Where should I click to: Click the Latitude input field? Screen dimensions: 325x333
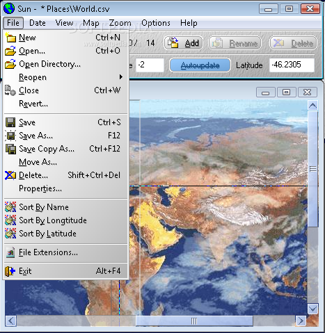point(292,65)
